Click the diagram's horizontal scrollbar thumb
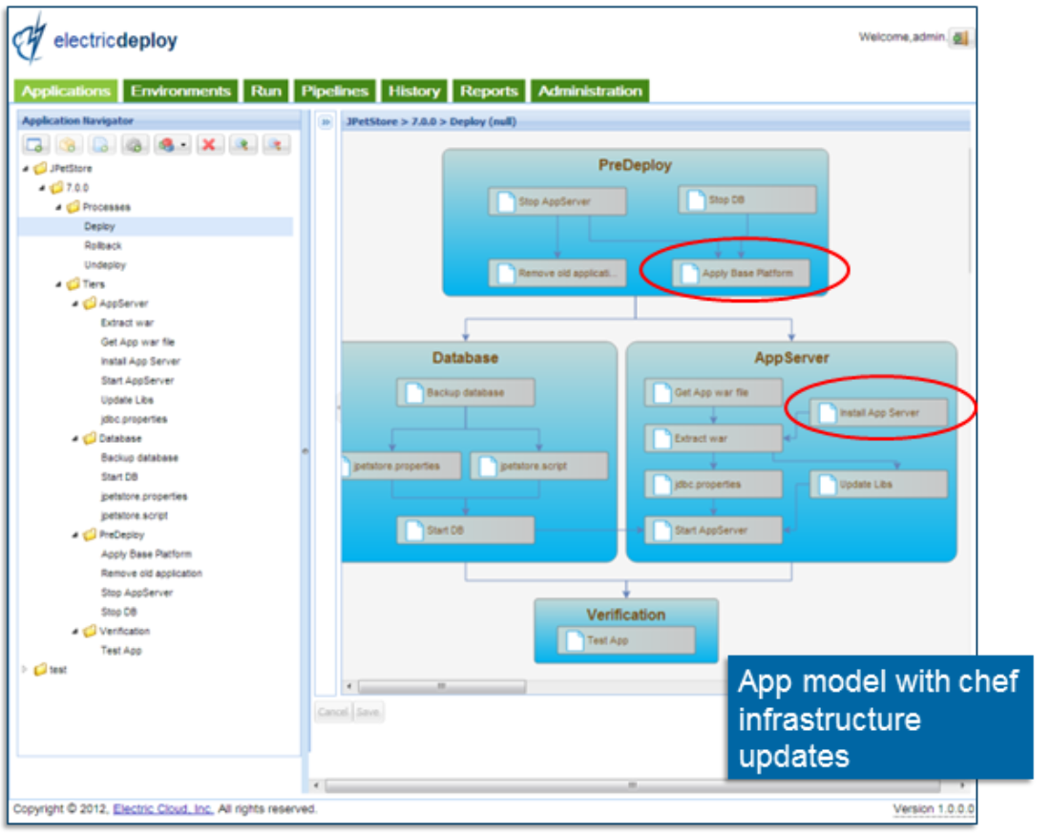The height and width of the screenshot is (834, 1051). pos(442,687)
